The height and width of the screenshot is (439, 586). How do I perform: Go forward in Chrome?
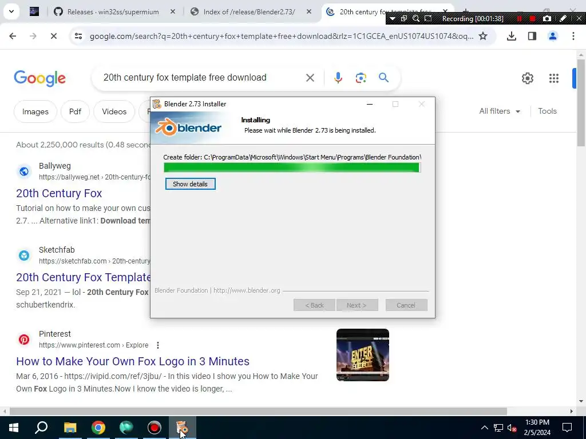click(x=33, y=36)
